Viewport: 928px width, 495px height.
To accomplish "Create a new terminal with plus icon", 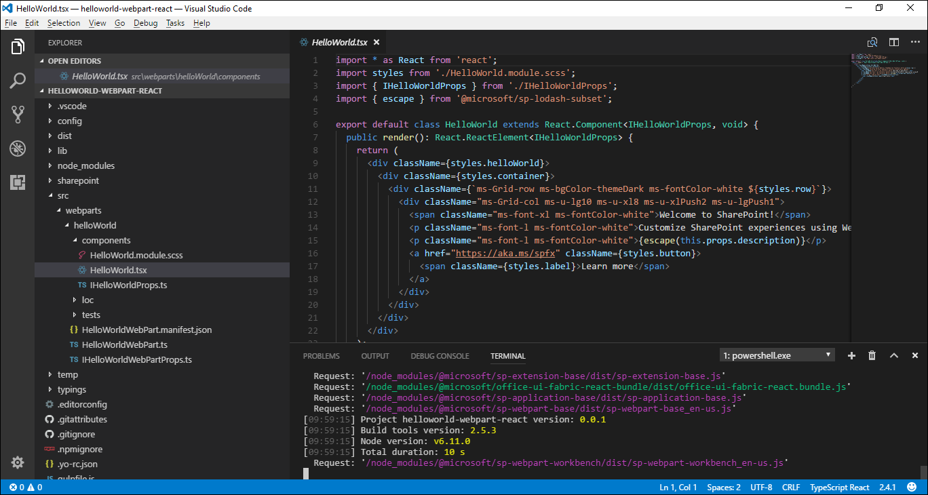I will click(x=852, y=355).
